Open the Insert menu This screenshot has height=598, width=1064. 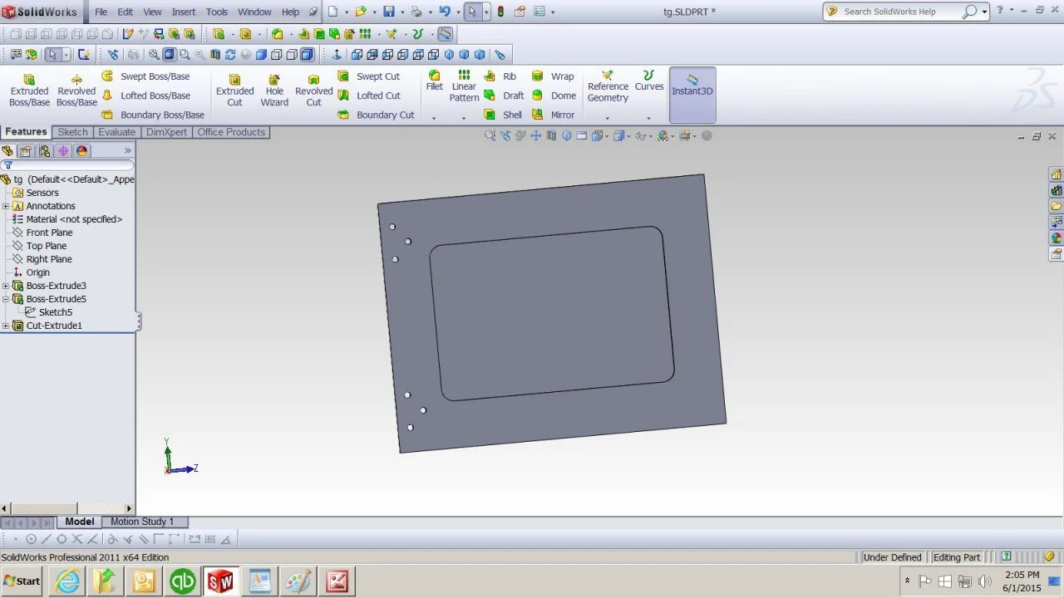(x=183, y=12)
